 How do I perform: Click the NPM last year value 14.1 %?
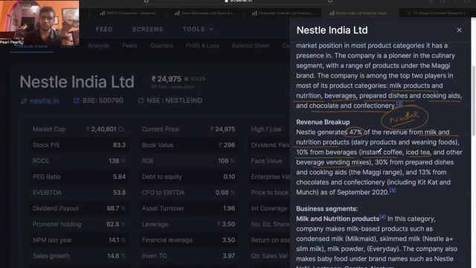point(118,240)
